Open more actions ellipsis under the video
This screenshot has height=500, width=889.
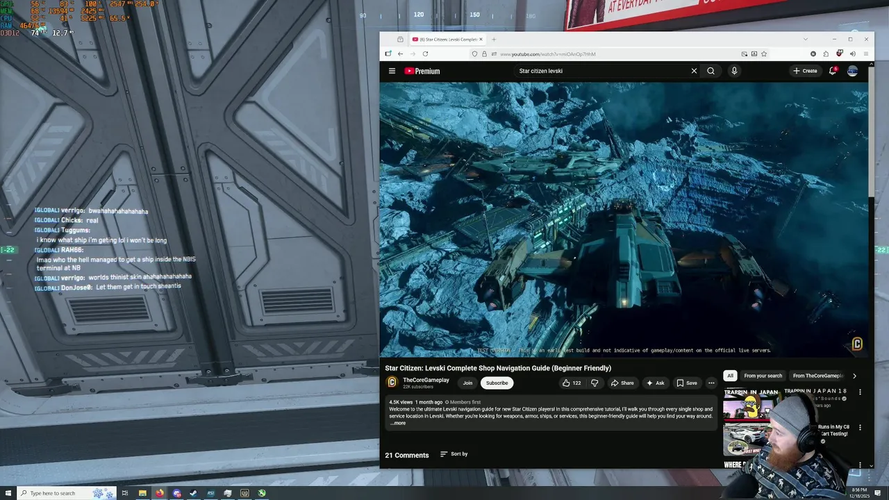pos(711,383)
